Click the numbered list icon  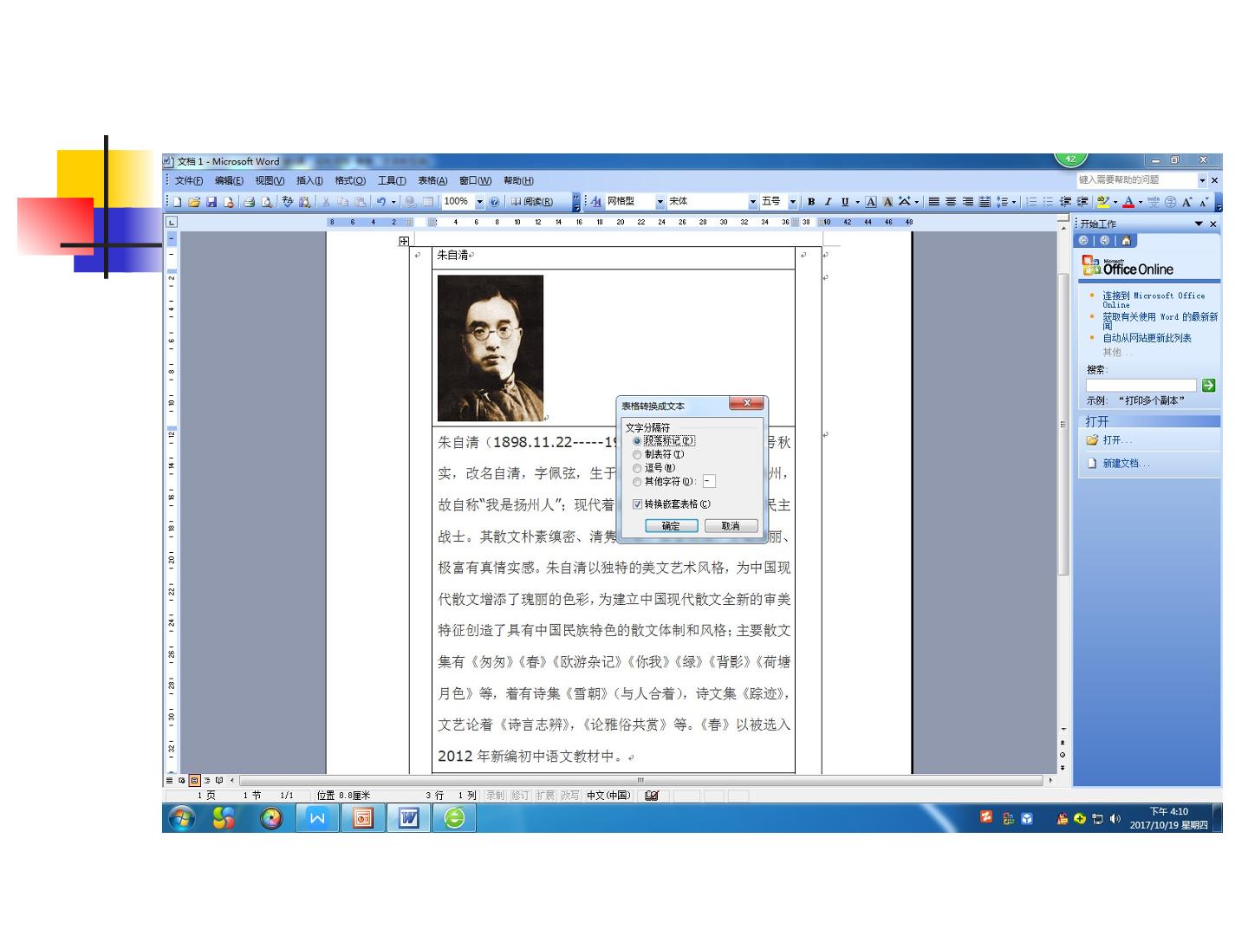[1031, 202]
